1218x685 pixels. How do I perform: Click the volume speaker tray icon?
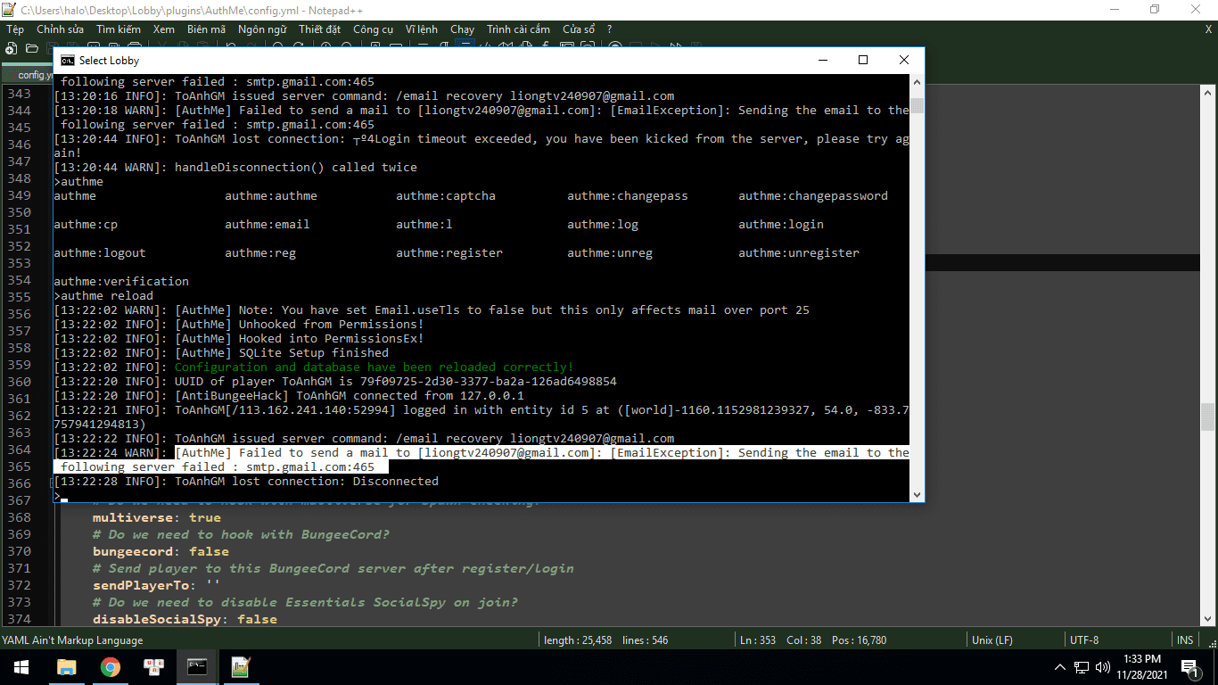(x=1102, y=667)
